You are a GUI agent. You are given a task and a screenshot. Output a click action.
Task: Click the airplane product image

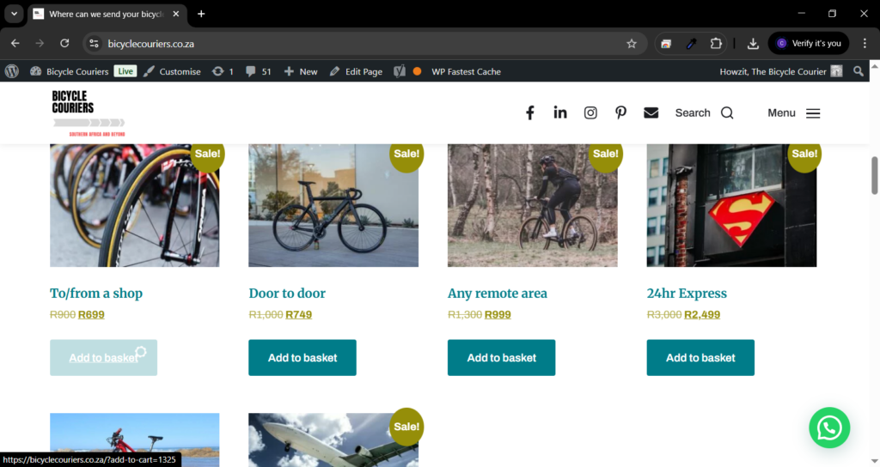[x=333, y=440]
